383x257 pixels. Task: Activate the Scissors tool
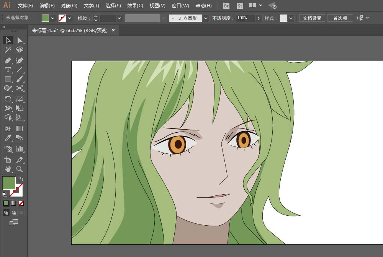20,88
